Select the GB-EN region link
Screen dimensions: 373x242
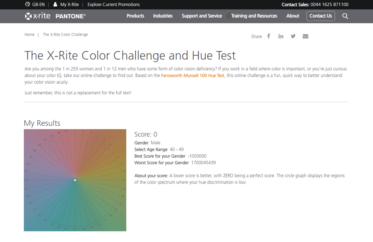click(x=38, y=5)
